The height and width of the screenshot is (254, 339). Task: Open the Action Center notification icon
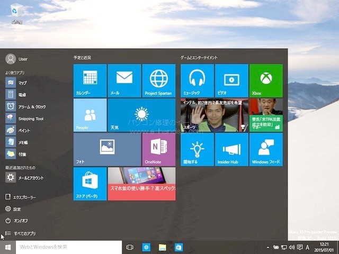(300, 247)
